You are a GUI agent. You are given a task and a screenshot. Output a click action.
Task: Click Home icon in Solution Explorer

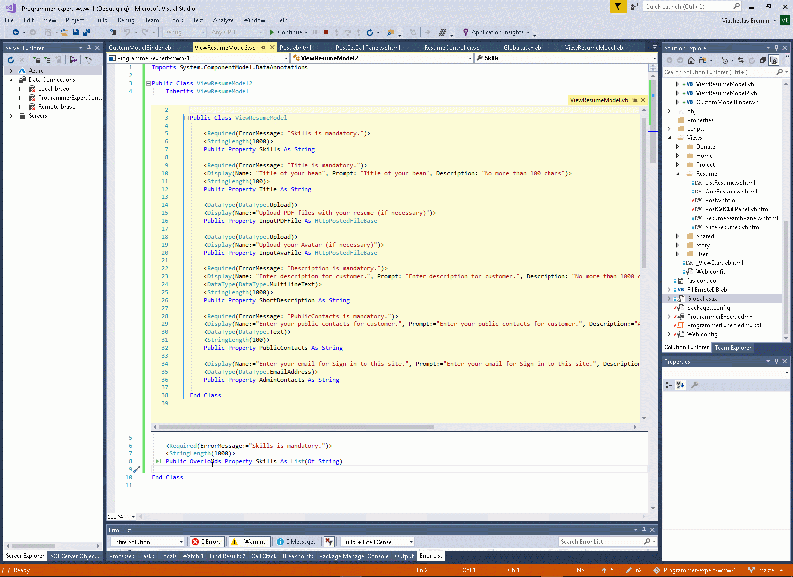click(691, 60)
